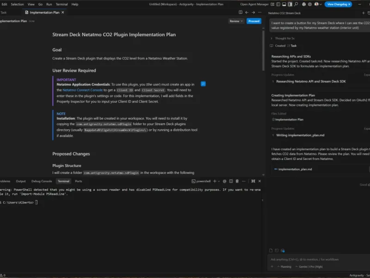370x278 pixels.
Task: Click the terminal prompt line C:\Users\Alberto
Action: [18, 202]
